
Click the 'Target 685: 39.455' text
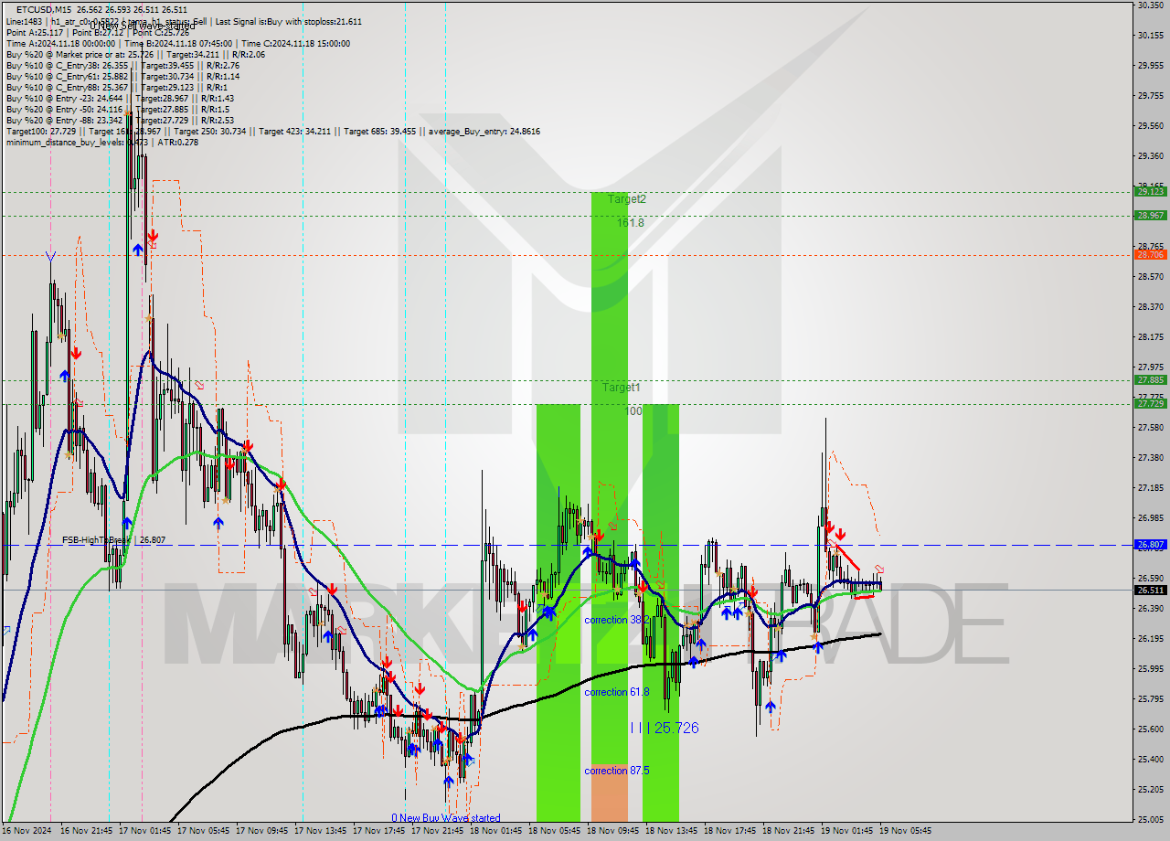click(x=382, y=131)
